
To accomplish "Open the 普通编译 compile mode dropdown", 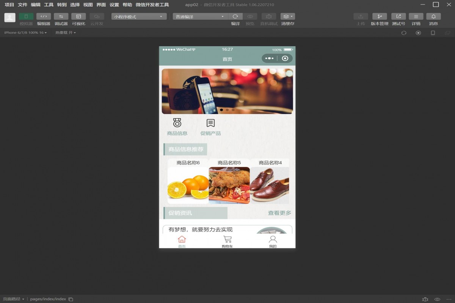I will pos(200,16).
